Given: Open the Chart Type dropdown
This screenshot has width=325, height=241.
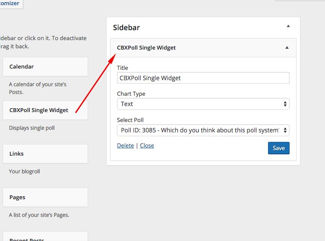Looking at the screenshot, I should [203, 104].
